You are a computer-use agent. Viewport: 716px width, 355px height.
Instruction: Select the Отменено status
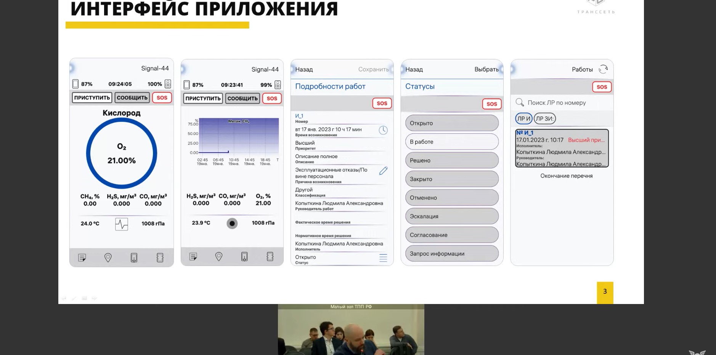point(452,198)
